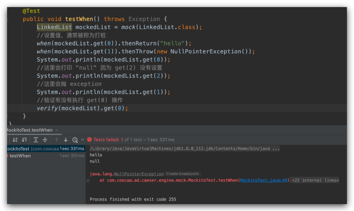This screenshot has width=354, height=211.
Task: Click comment '//这里会抛 exception'
Action: tap(69, 84)
